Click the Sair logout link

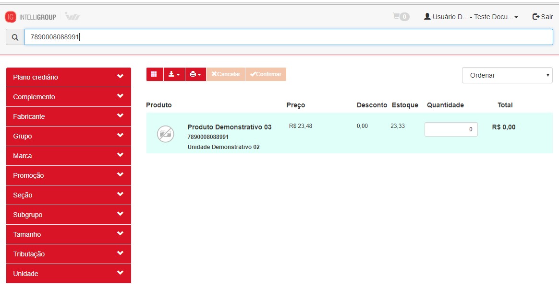tap(543, 17)
